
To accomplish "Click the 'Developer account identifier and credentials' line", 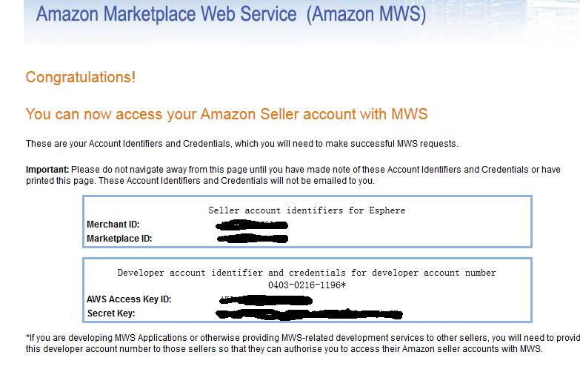I will click(x=307, y=273).
